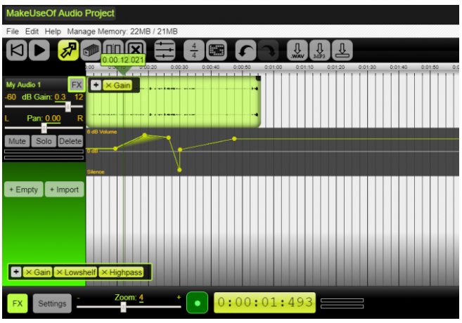Export the project as WAV
The image size is (462, 323).
coord(297,51)
